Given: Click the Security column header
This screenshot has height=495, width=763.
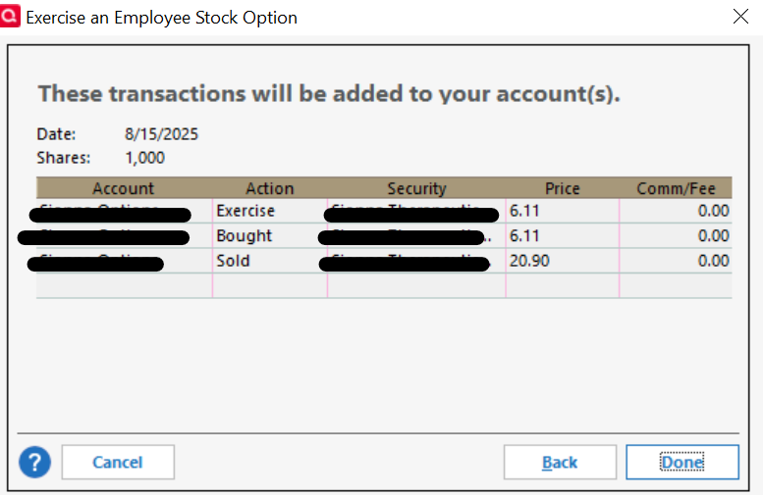Looking at the screenshot, I should [x=416, y=188].
